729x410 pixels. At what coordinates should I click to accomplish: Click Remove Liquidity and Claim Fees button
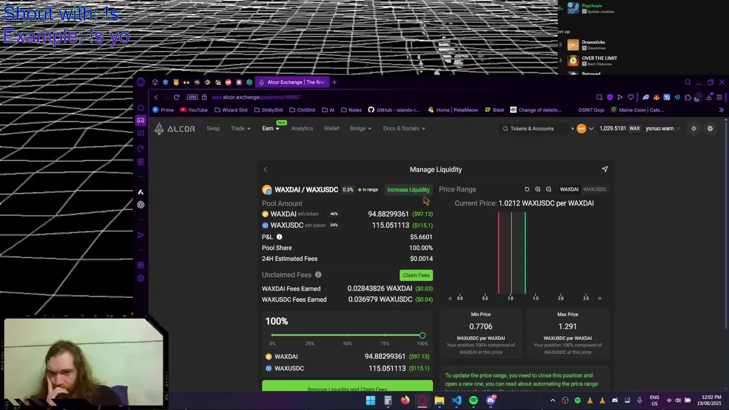(x=347, y=387)
